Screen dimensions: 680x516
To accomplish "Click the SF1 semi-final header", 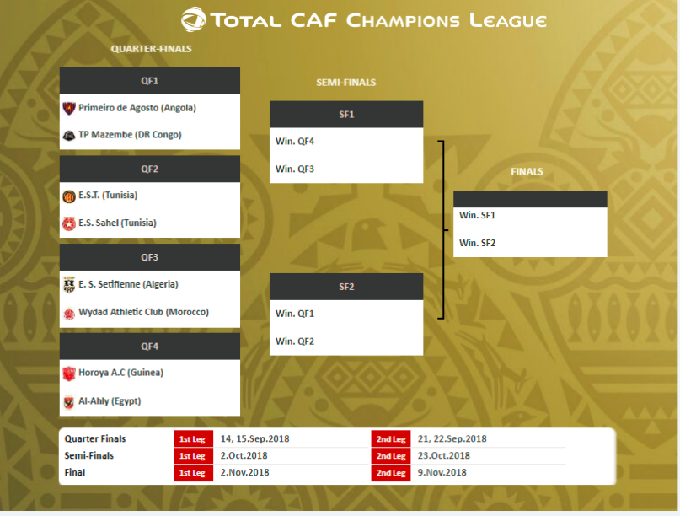I will pyautogui.click(x=346, y=114).
